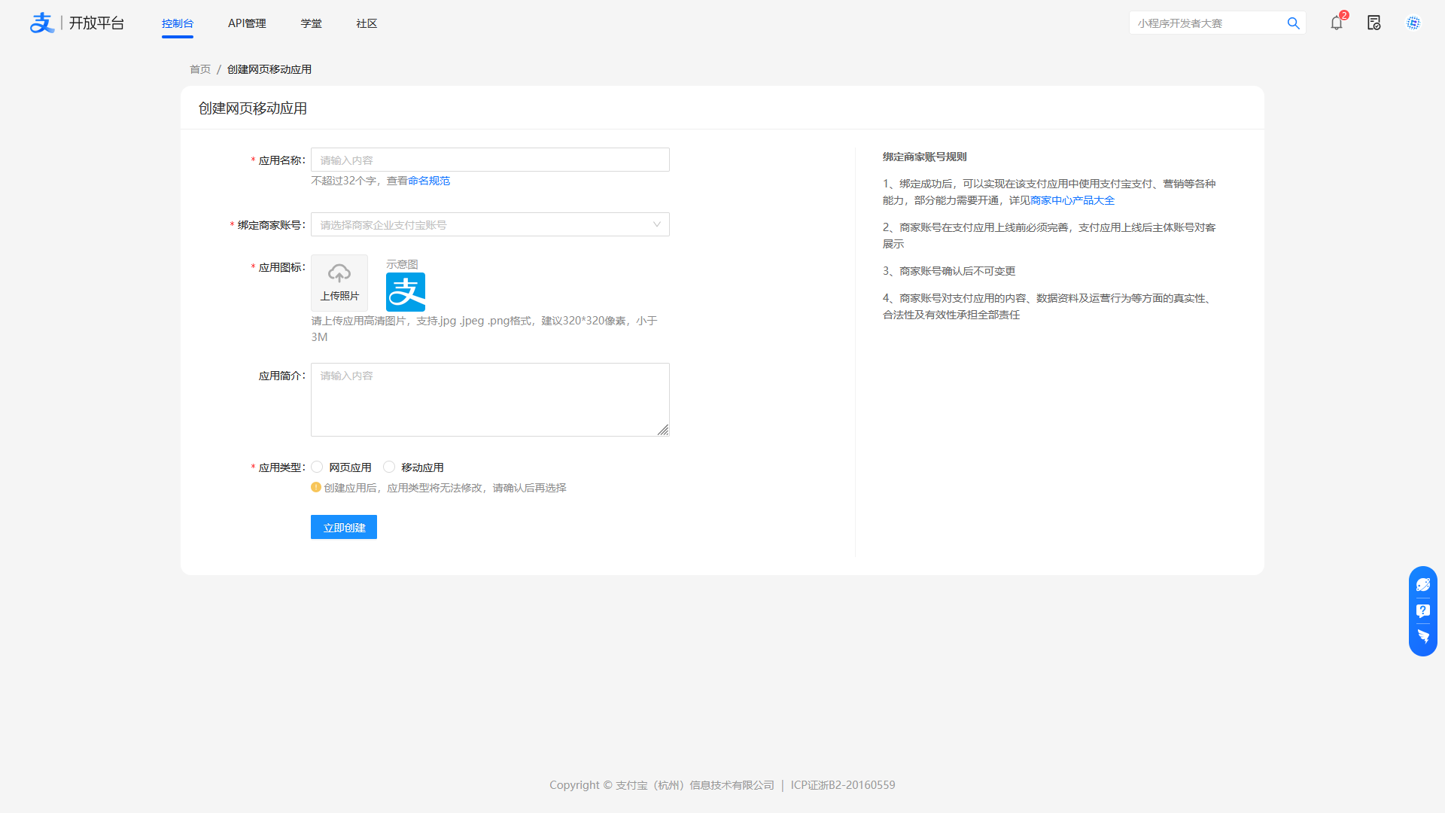Click the 上传照片 cloud upload box
The image size is (1445, 813).
(x=339, y=282)
